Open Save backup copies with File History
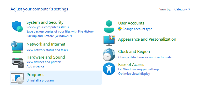Viewport: 200px width, 94px height. [x=60, y=32]
